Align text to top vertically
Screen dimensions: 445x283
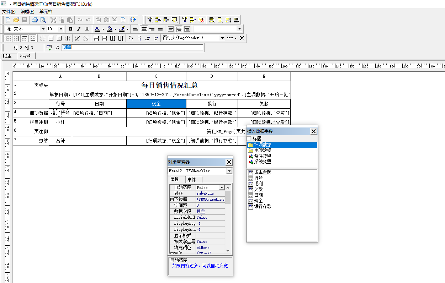(x=170, y=29)
